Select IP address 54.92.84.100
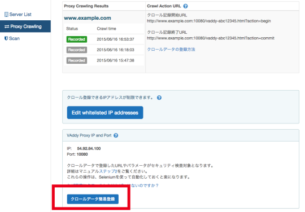Viewport: 305px width, 212px height. pyautogui.click(x=89, y=148)
